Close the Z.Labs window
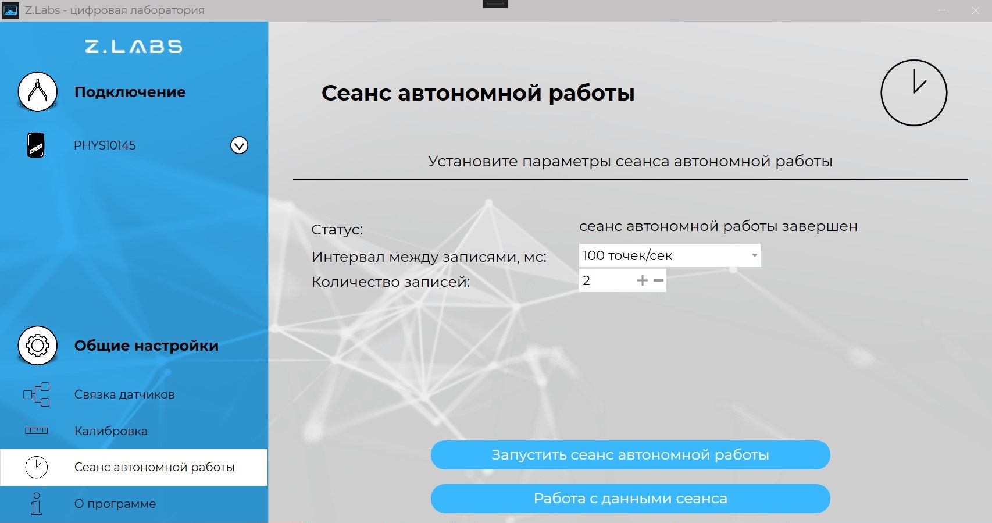The height and width of the screenshot is (523, 992). pos(976,10)
